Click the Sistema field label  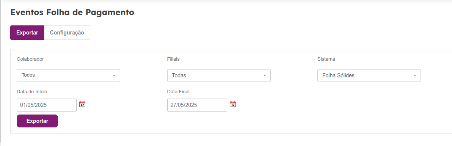326,59
